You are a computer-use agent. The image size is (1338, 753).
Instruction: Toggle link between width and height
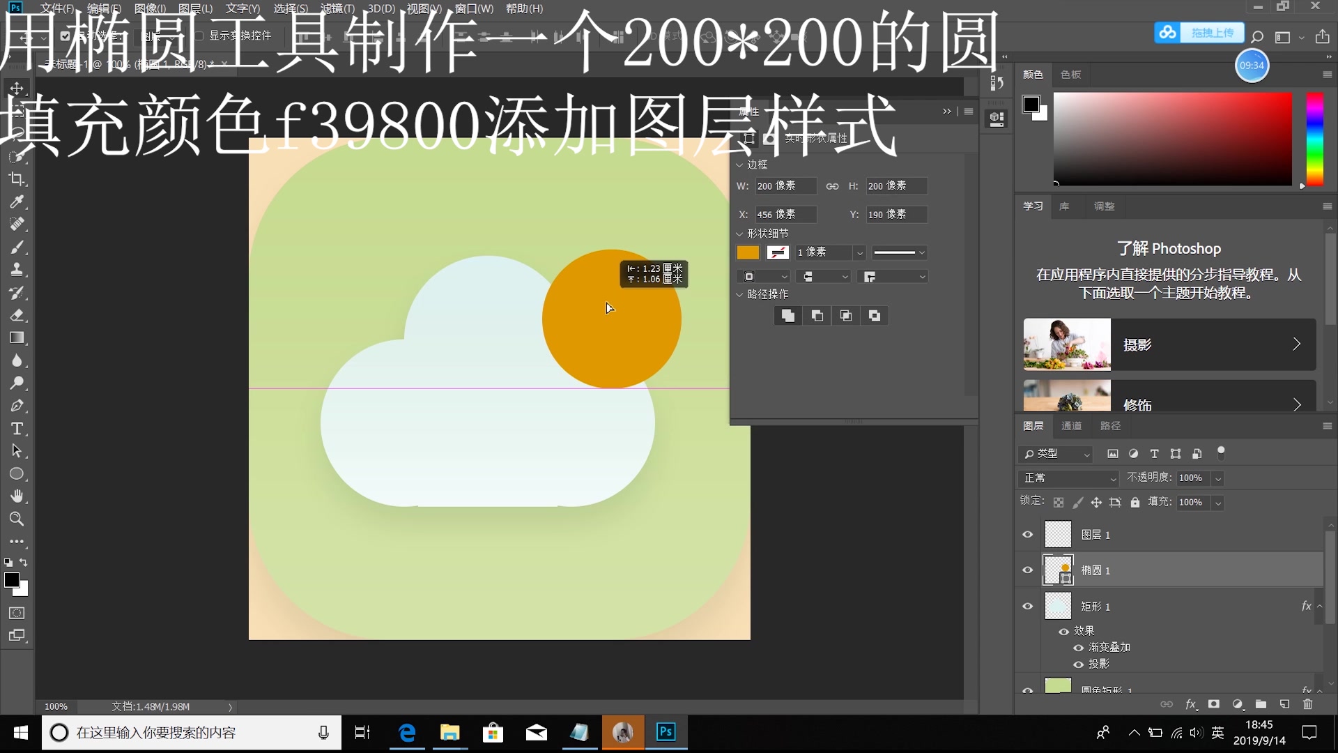tap(832, 186)
